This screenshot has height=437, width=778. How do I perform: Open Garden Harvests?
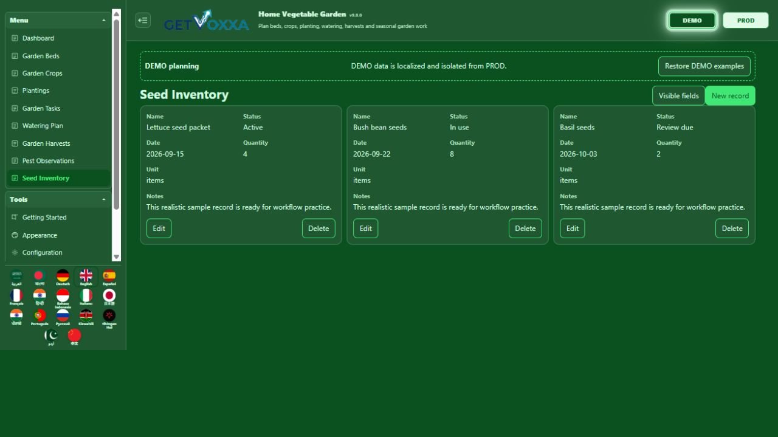[x=58, y=143]
